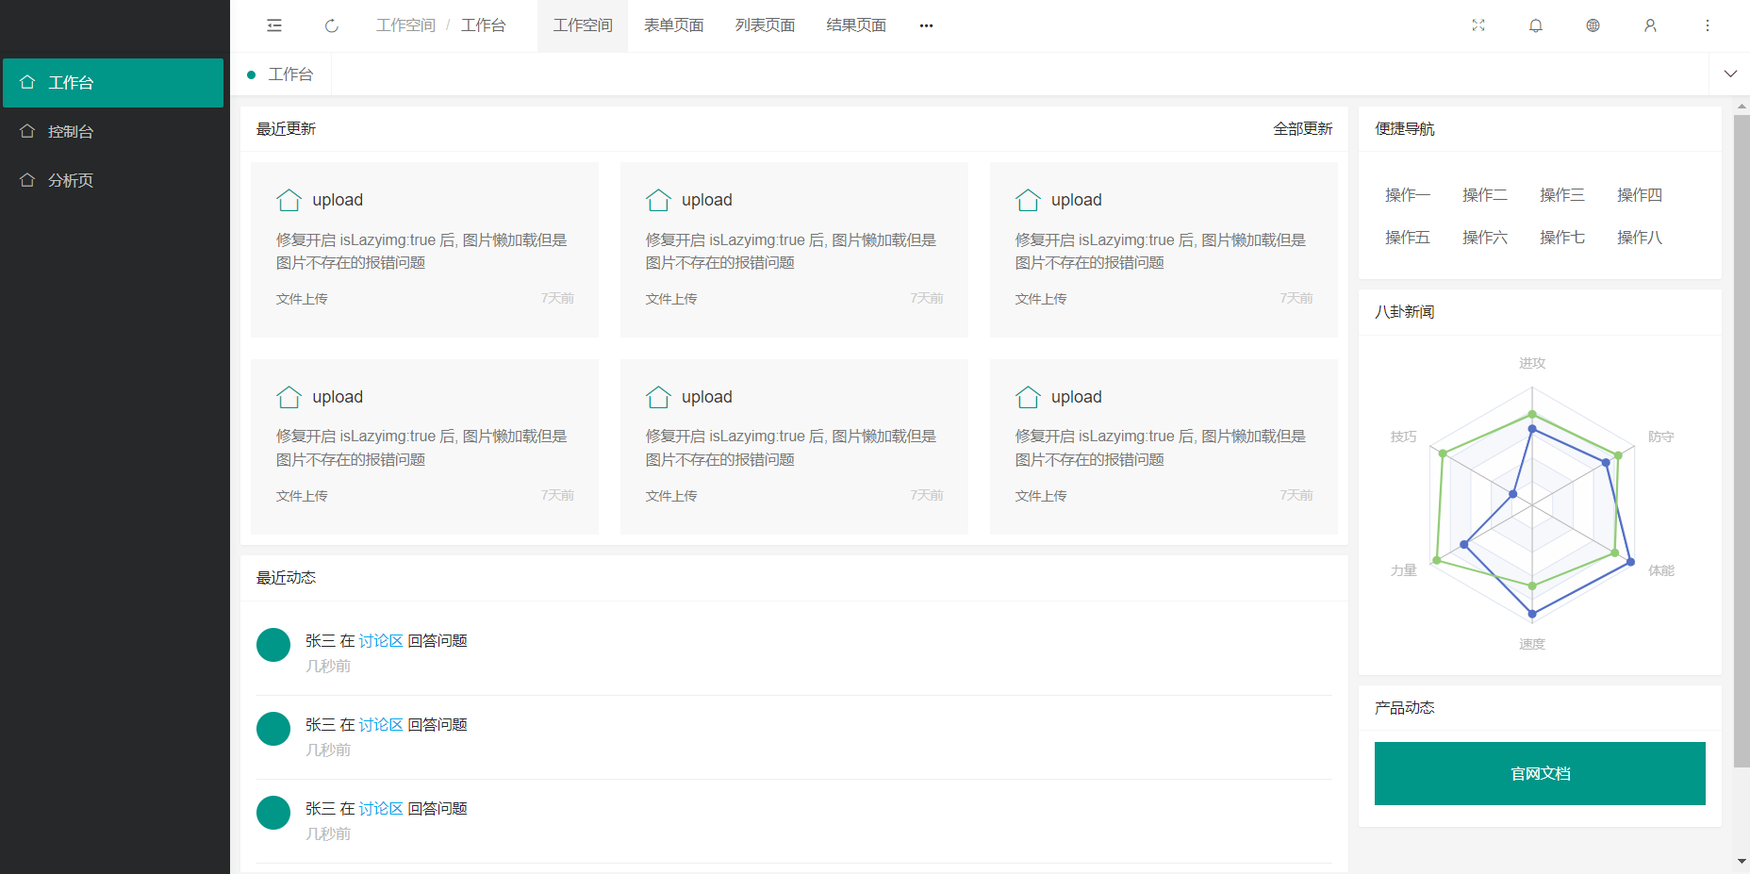Open notifications via the bell icon

[x=1536, y=25]
